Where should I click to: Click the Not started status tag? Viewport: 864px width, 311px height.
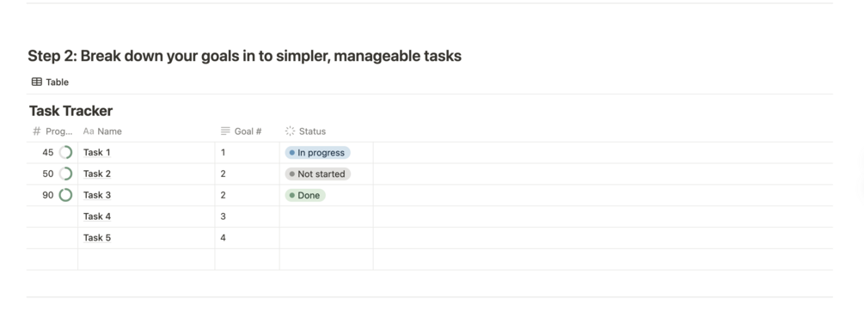pyautogui.click(x=317, y=174)
